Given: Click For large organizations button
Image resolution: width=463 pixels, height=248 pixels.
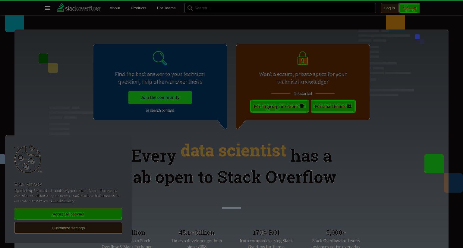Looking at the screenshot, I should 279,106.
